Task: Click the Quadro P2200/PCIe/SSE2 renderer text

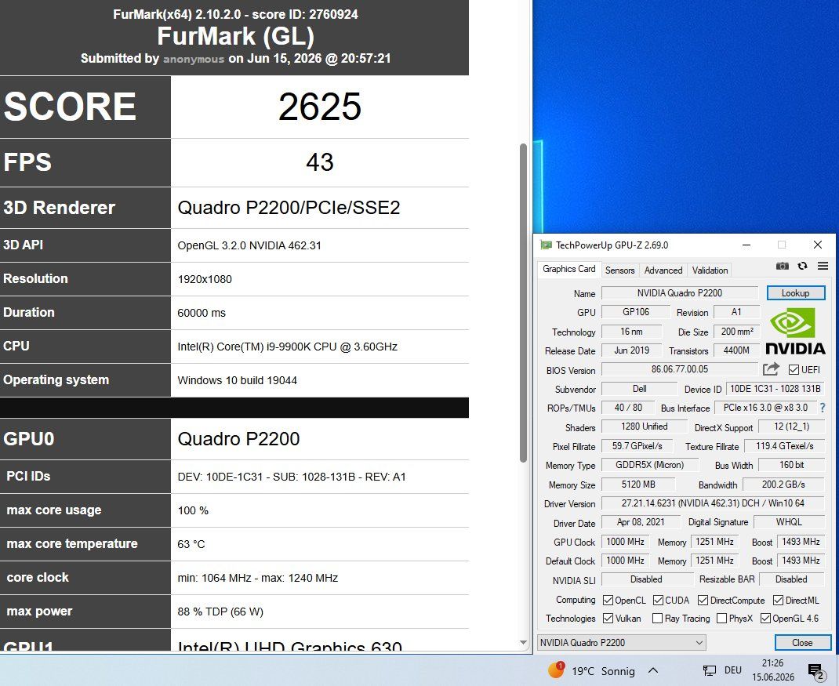Action: coord(289,208)
